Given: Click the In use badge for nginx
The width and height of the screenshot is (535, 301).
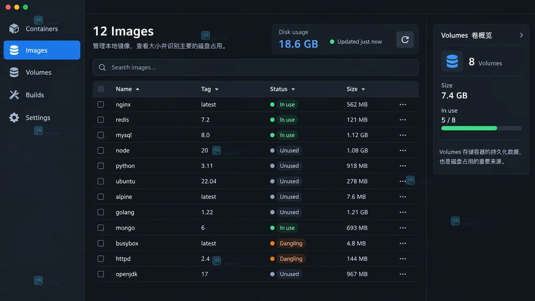Looking at the screenshot, I should (x=287, y=105).
